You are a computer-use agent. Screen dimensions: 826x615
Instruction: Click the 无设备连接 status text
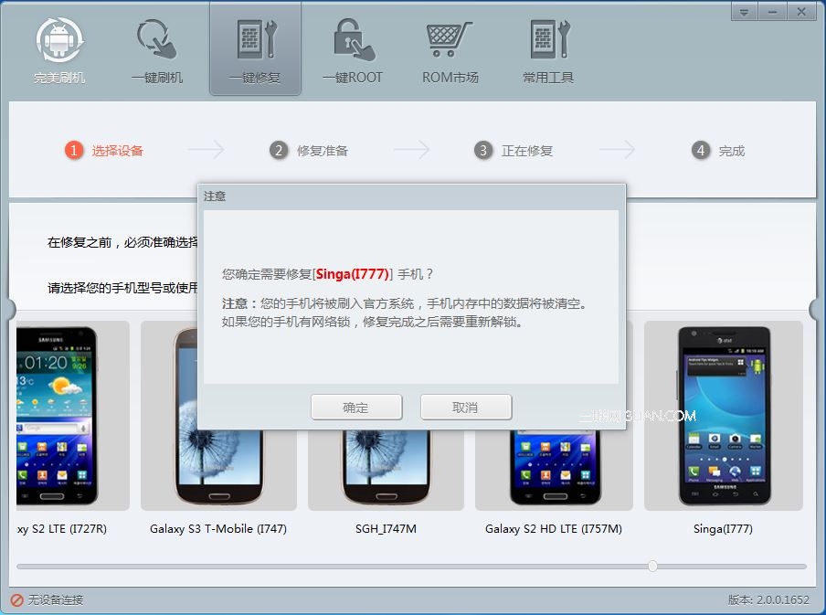click(56, 600)
